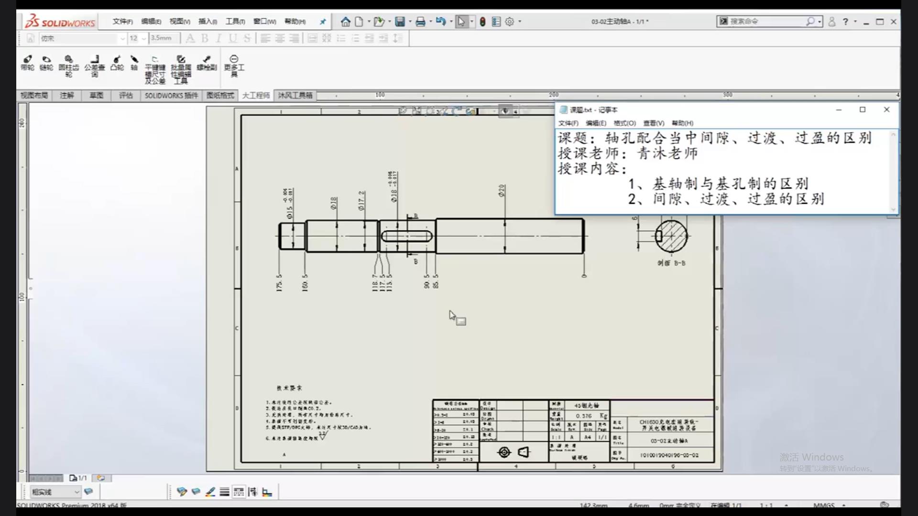Activate the Select cursor tool
918x516 pixels.
461,21
